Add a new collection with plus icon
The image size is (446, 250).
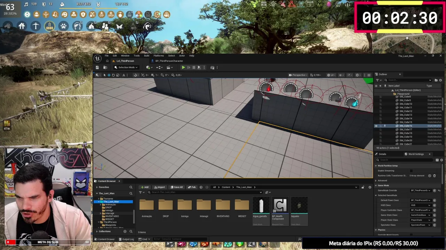coord(125,231)
